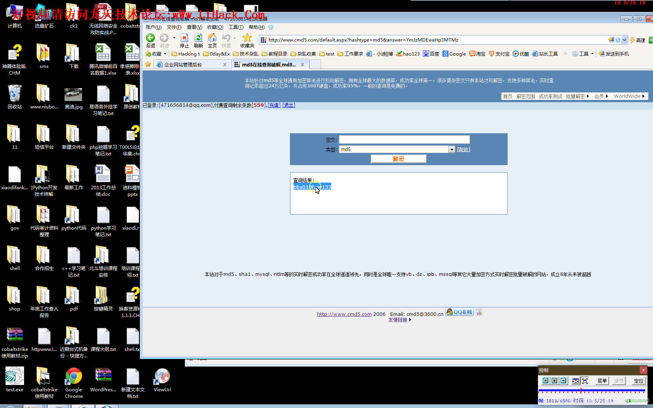Image resolution: width=653 pixels, height=408 pixels.
Task: Expand the WorldWide language menu
Action: (629, 96)
